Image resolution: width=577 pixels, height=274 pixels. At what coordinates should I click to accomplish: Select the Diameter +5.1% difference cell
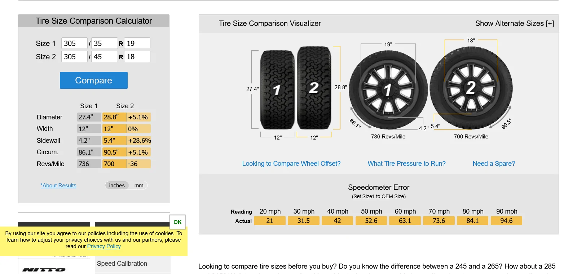pyautogui.click(x=139, y=117)
